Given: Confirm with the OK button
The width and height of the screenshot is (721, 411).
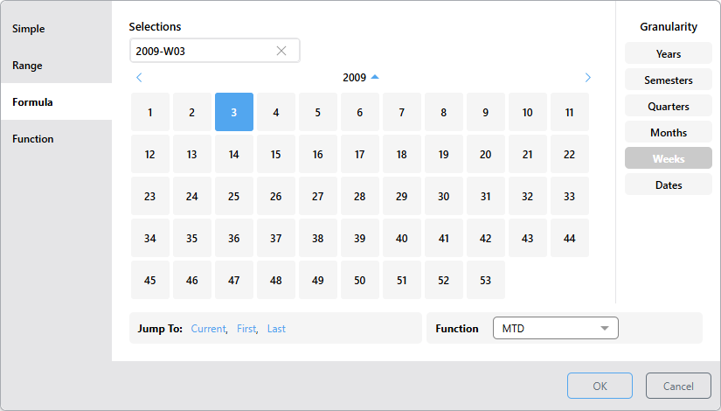Looking at the screenshot, I should (600, 386).
